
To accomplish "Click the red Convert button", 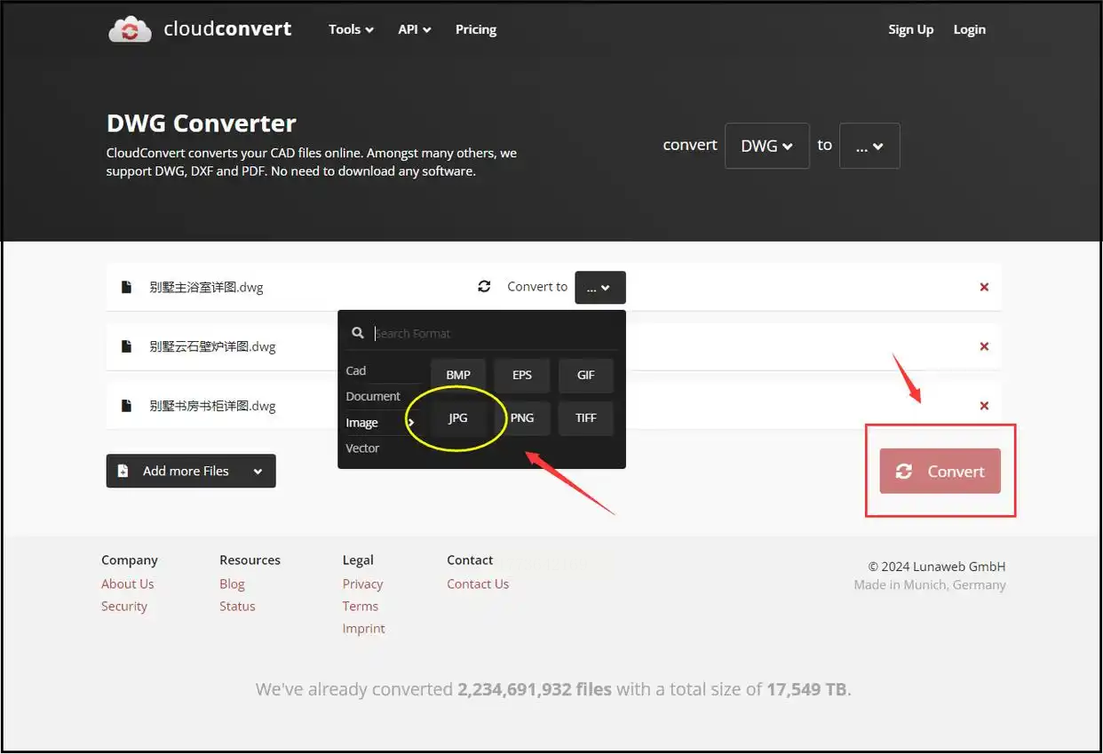I will 940,471.
